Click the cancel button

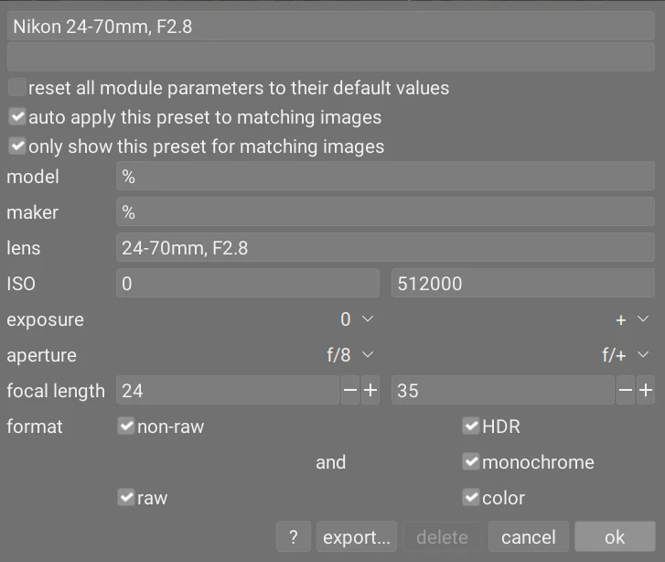[x=528, y=537]
